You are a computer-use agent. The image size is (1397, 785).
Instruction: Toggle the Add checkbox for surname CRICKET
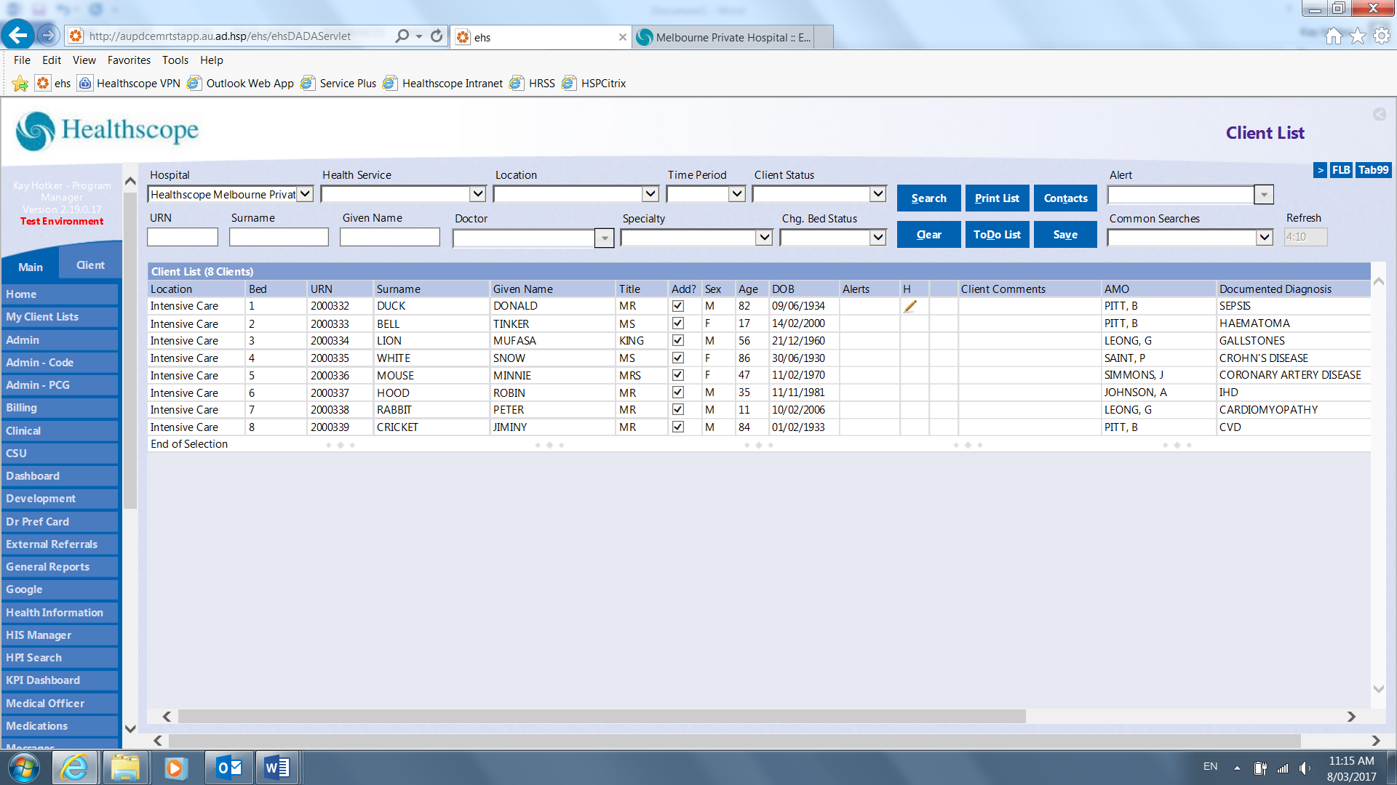pos(677,427)
